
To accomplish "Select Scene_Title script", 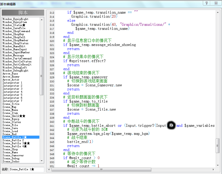I will [x=11, y=104].
